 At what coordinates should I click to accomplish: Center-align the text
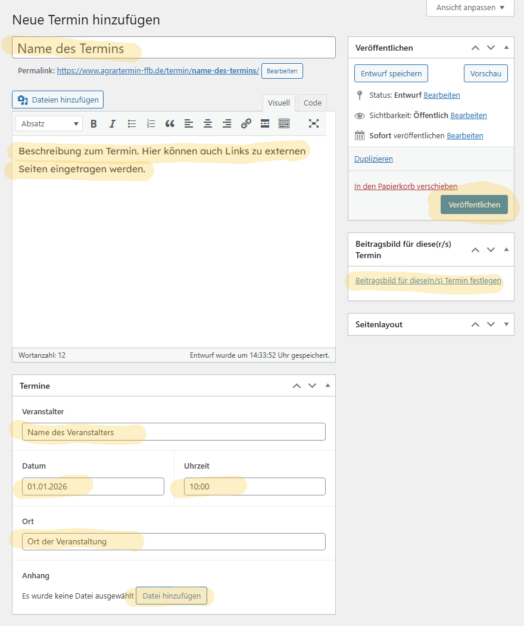coord(208,124)
